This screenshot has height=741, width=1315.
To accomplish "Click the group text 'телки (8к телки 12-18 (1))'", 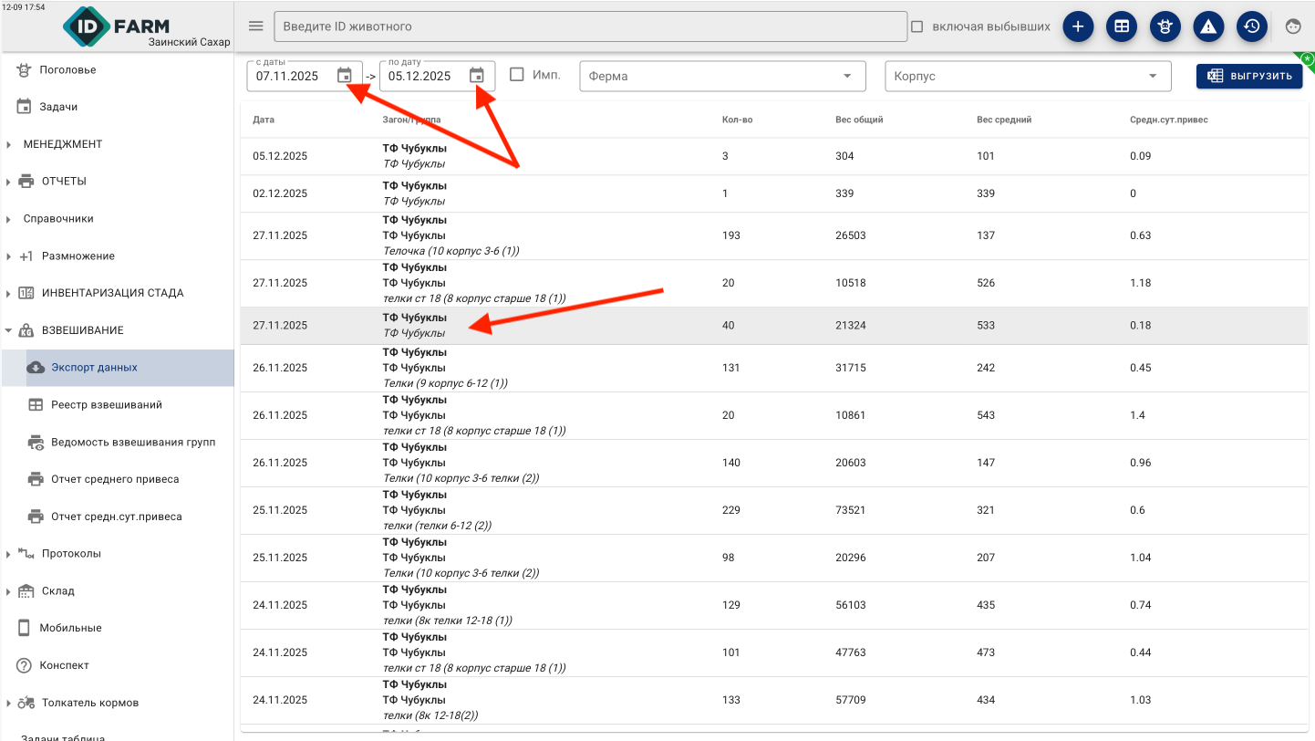I will pos(448,621).
